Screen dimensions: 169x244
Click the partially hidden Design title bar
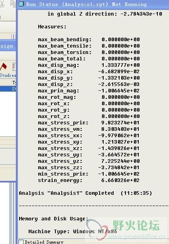[x=8, y=46]
